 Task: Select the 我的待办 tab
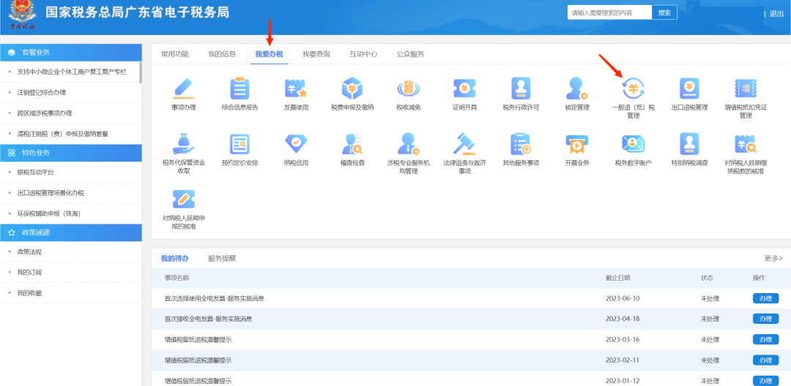pos(174,258)
